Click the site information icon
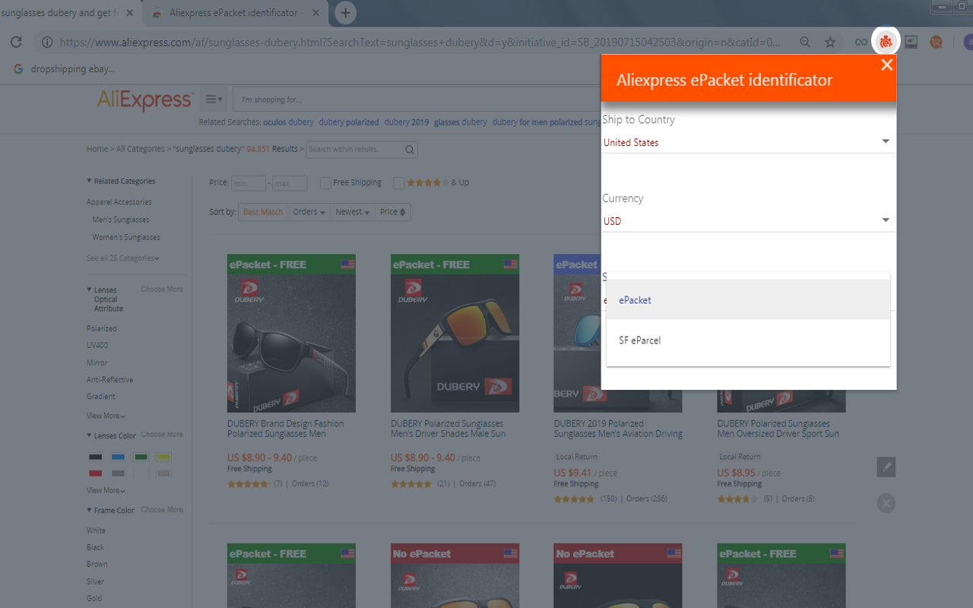This screenshot has width=973, height=608. 47,43
